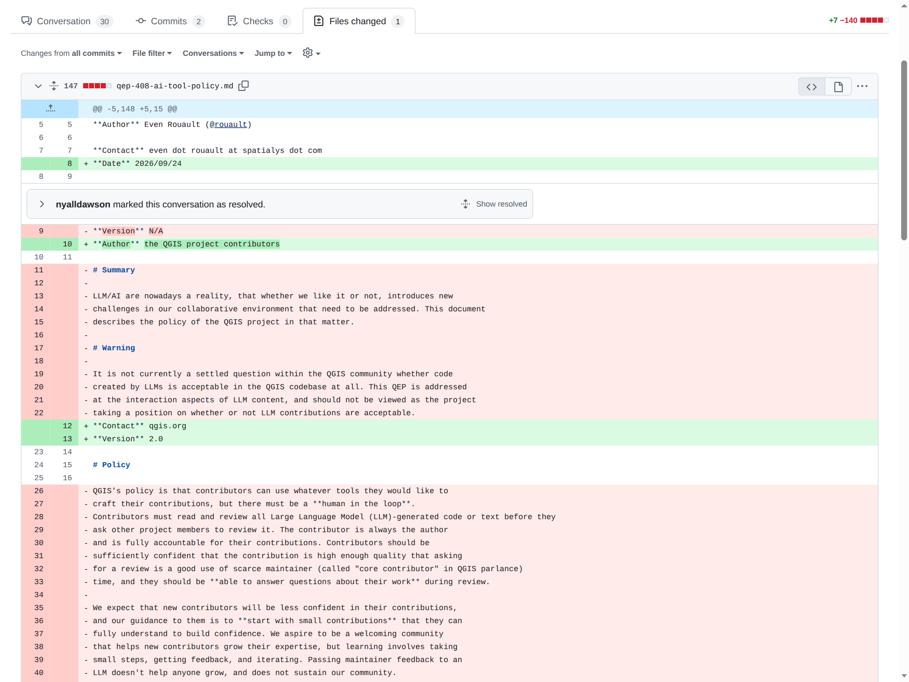
Task: Open the File filter dropdown
Action: 152,53
